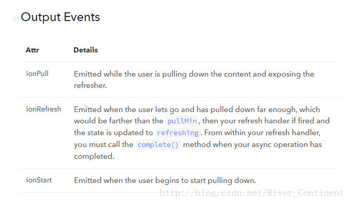Click 'you must call the' text line
Viewport: 350px width, 203px height.
pyautogui.click(x=104, y=144)
